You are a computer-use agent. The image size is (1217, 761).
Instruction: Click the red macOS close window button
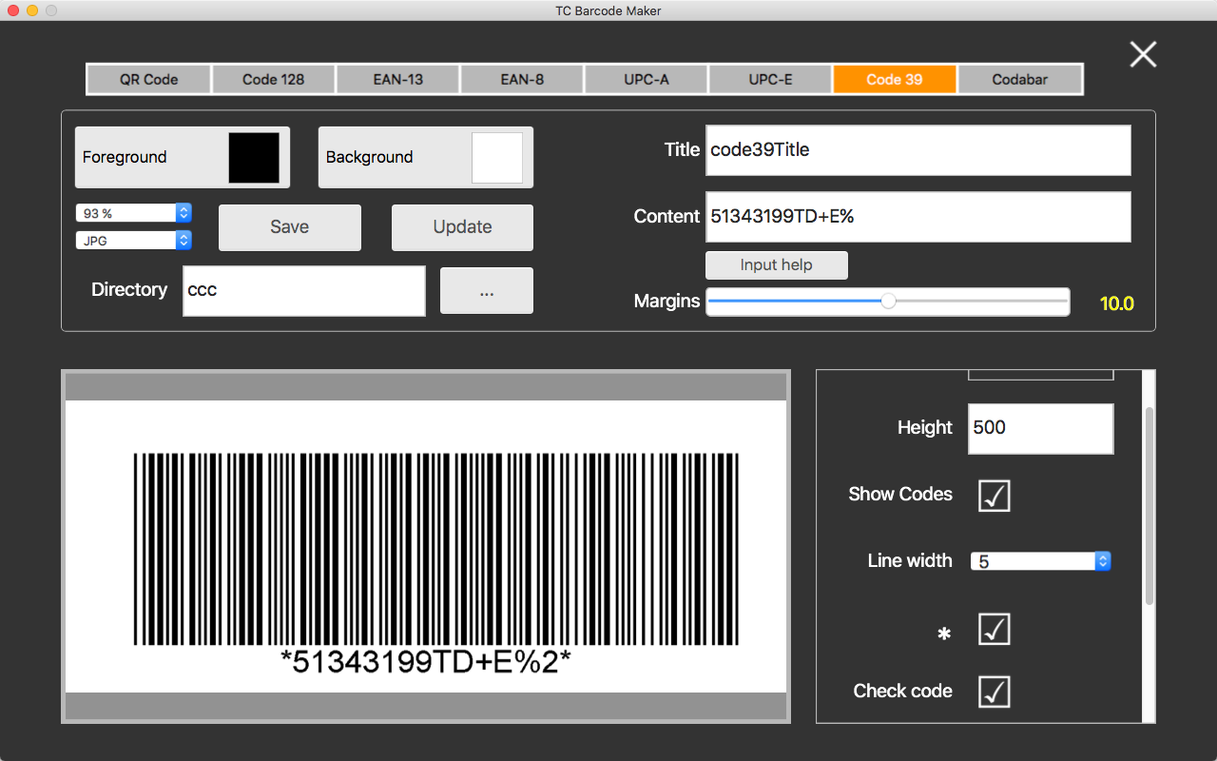pyautogui.click(x=13, y=10)
